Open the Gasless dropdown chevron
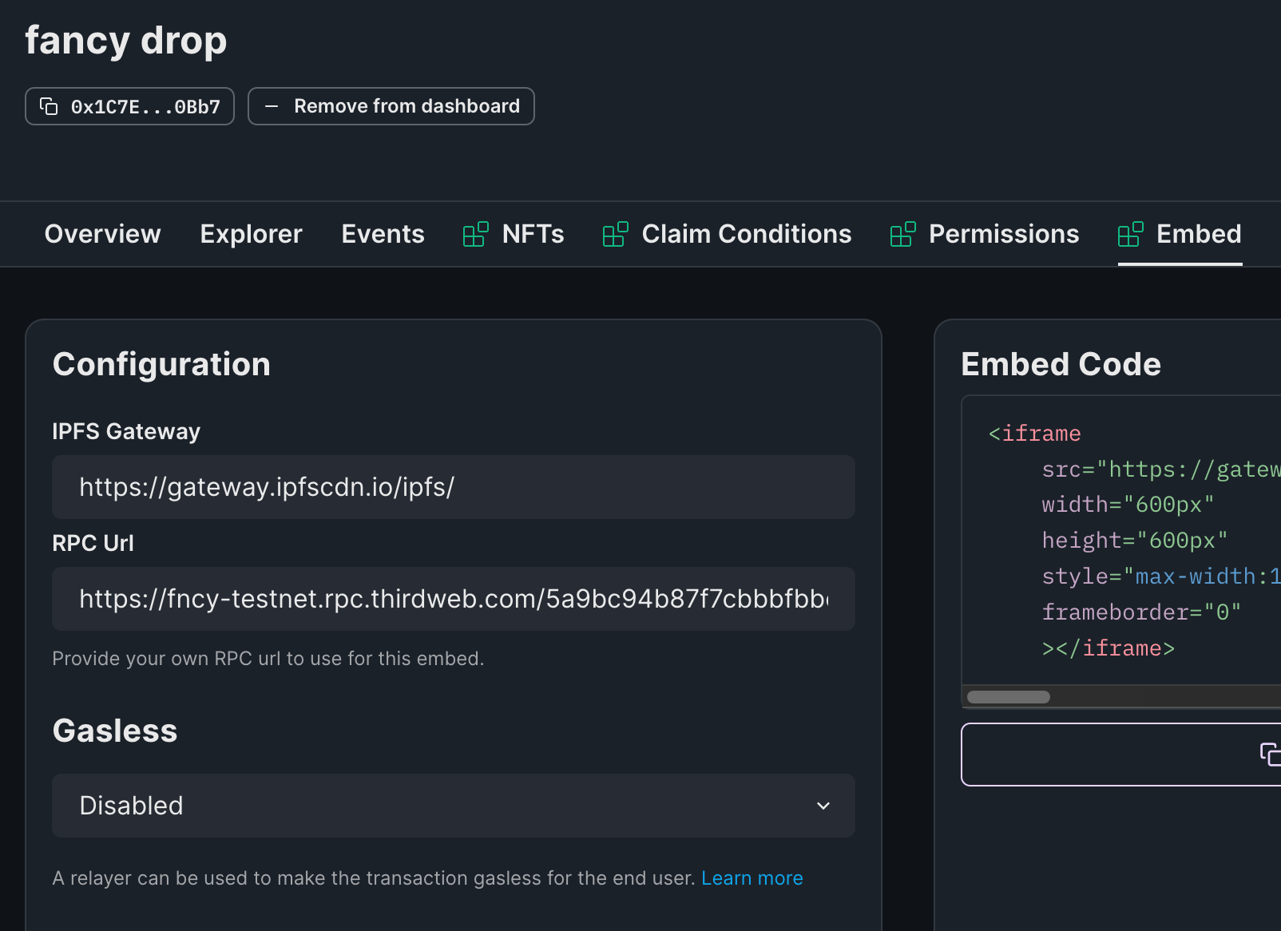Viewport: 1281px width, 931px height. 823,806
